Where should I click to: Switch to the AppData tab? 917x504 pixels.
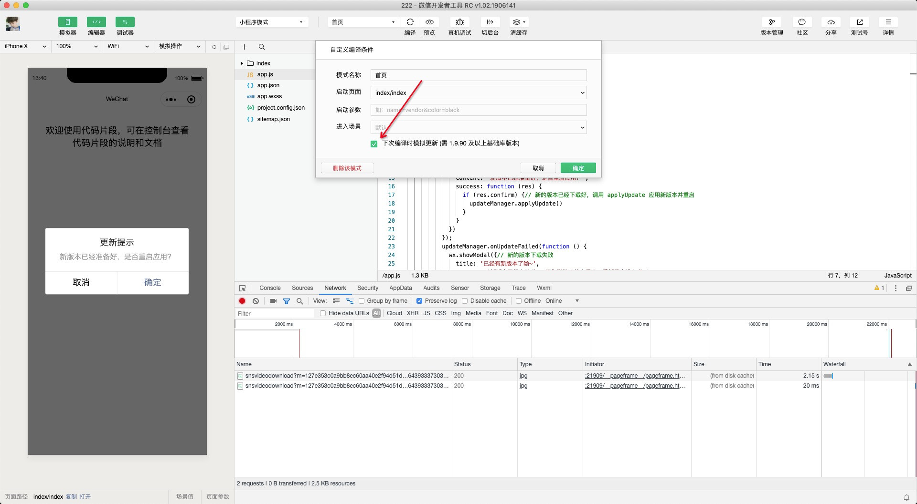pos(401,288)
